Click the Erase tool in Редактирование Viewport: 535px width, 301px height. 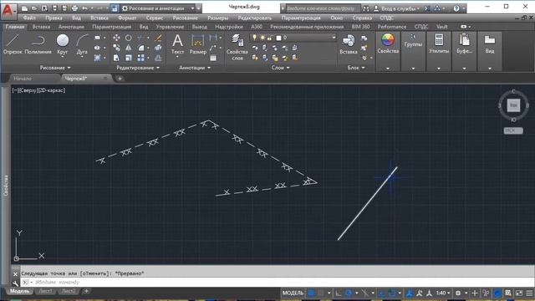pyautogui.click(x=158, y=38)
